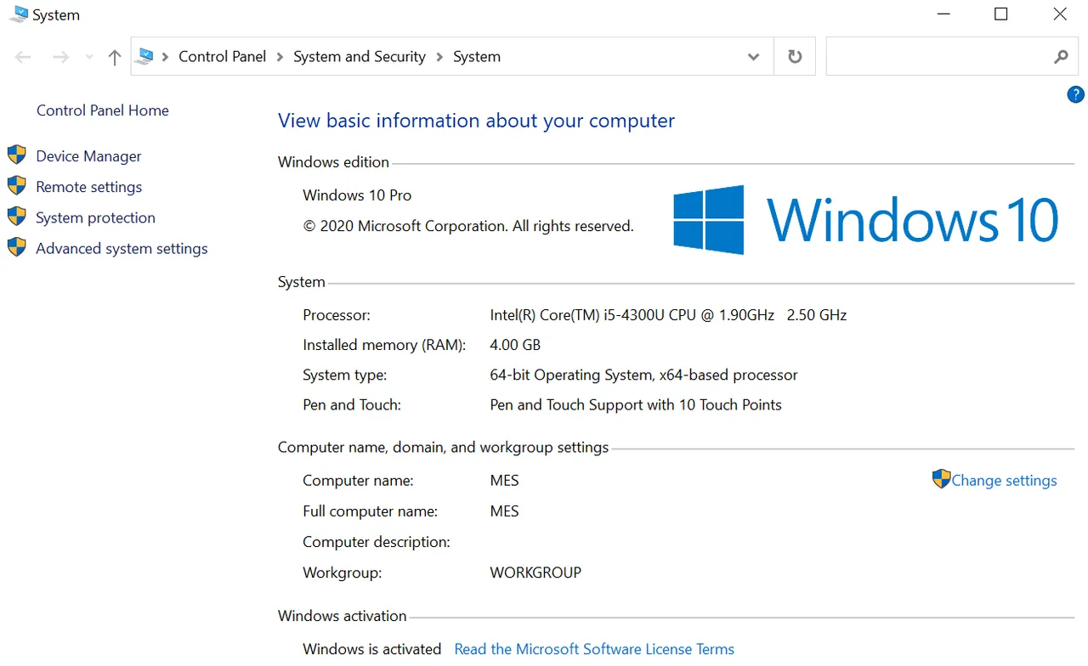Click the shield icon beside Device Manager
This screenshot has height=666, width=1088.
click(x=16, y=155)
